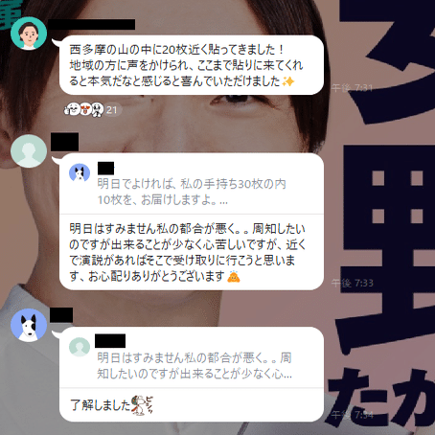The image size is (435, 435).
Task: Click the small dog avatar inside quoted reply
Action: (x=80, y=172)
